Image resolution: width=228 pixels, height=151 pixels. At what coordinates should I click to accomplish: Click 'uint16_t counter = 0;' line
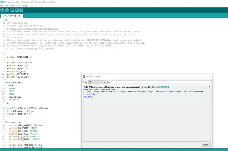[19, 114]
